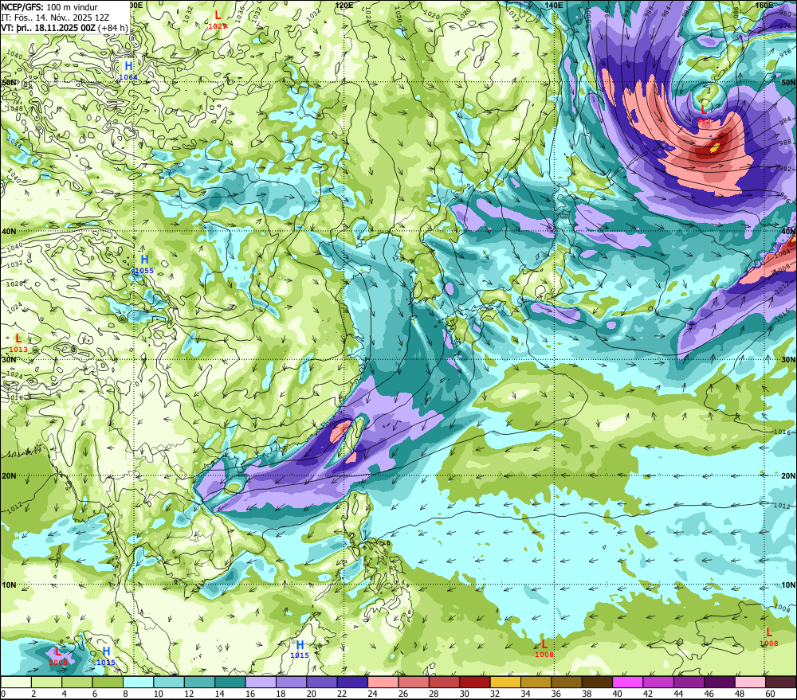Pick the teal 14–16 legend swatch
797x700 pixels.
click(230, 682)
